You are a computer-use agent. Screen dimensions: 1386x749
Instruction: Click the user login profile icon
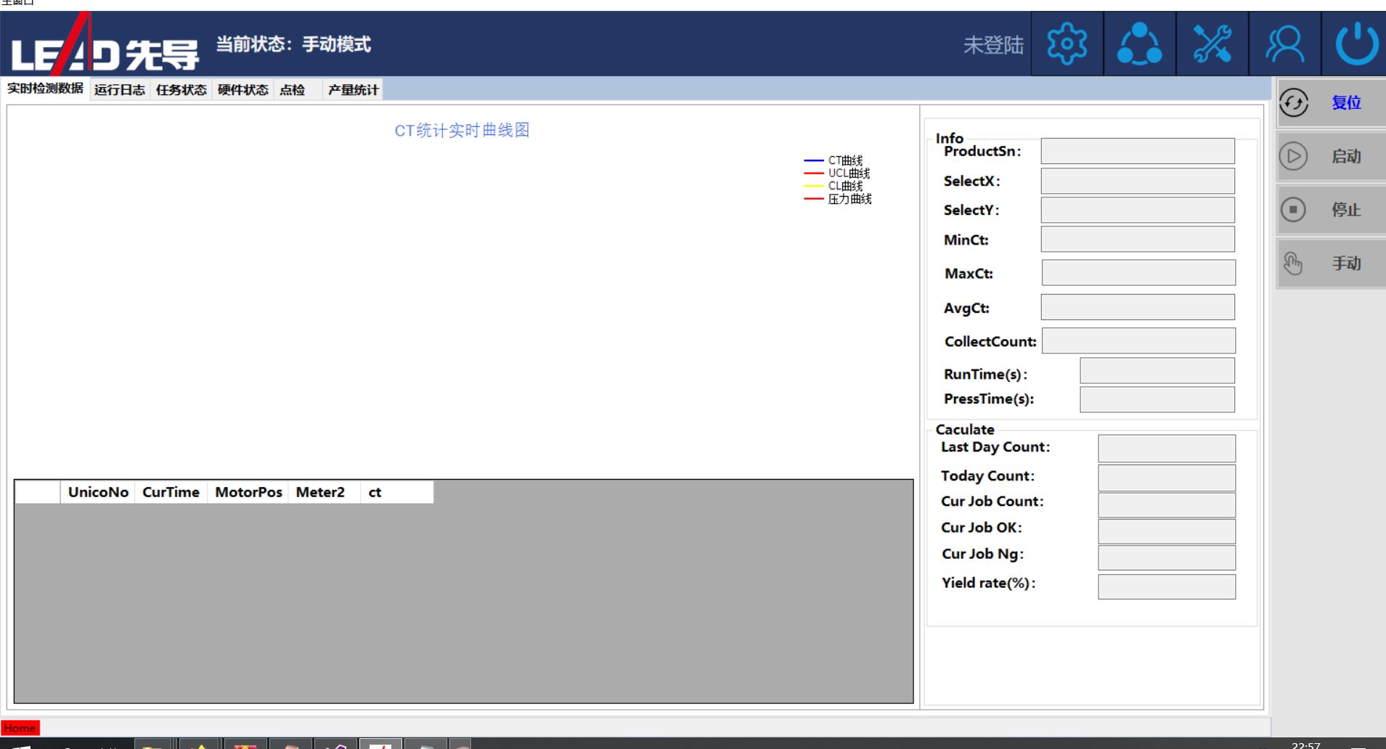pos(1284,44)
